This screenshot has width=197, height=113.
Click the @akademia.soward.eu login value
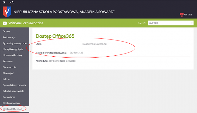pos(94,44)
